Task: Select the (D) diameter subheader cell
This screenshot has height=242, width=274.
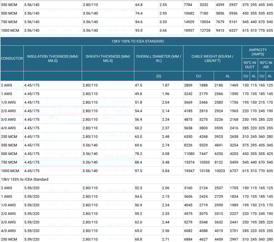Action: (x=158, y=76)
